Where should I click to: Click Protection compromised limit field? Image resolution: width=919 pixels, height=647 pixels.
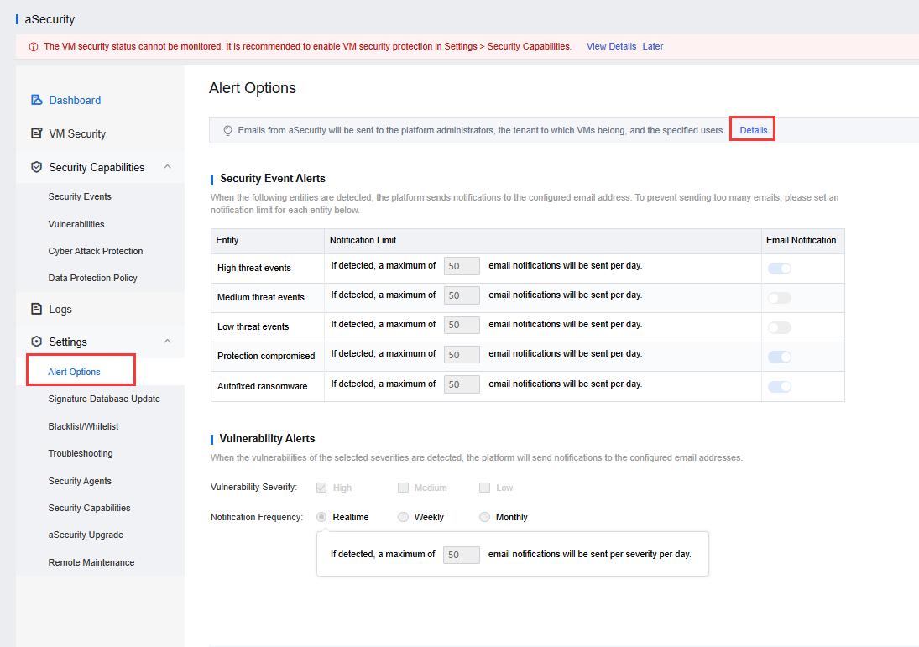tap(462, 355)
